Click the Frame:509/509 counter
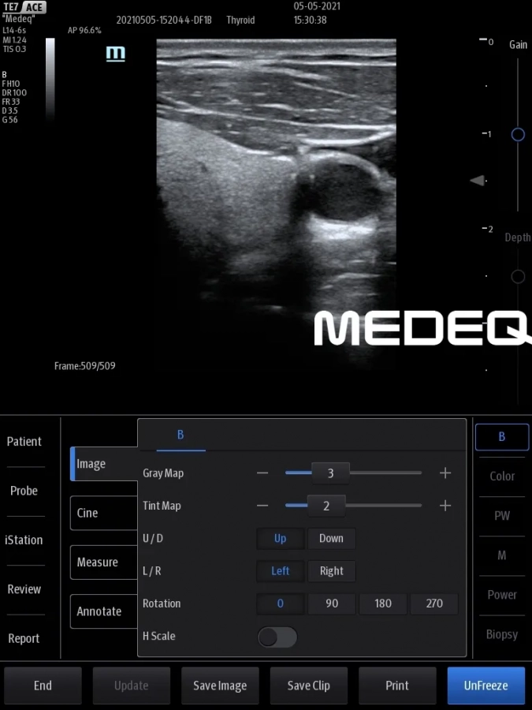 [x=84, y=366]
